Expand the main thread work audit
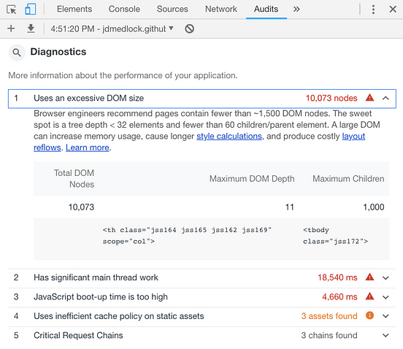This screenshot has height=349, width=403. click(385, 277)
